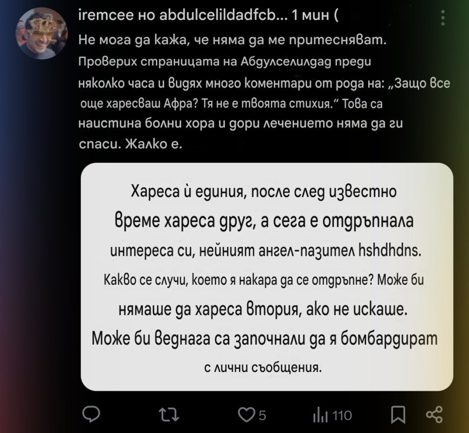Screen dimensions: 469x433
Task: Share the post via share icon
Action: pyautogui.click(x=434, y=415)
